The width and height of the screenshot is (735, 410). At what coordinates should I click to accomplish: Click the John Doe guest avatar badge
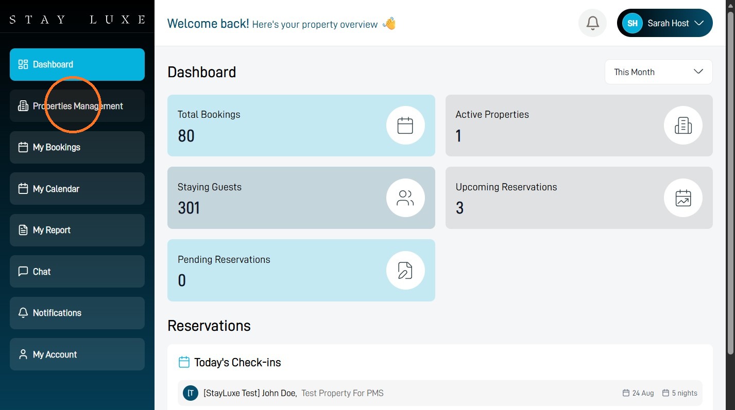[x=191, y=393]
